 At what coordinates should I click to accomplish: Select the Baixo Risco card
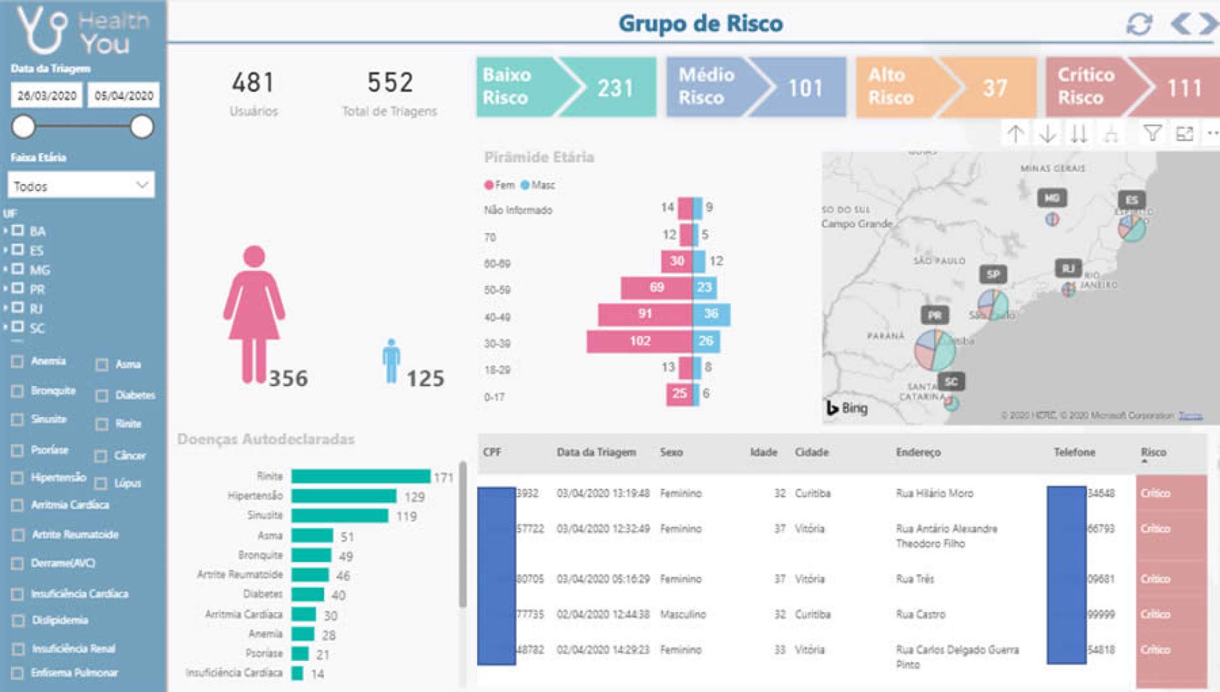click(x=566, y=87)
